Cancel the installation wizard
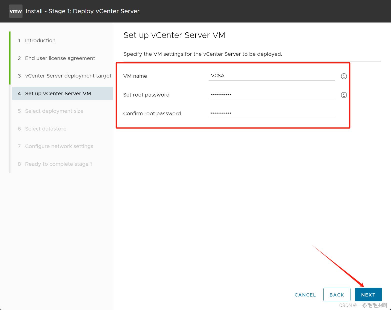This screenshot has height=310, width=391. point(305,295)
